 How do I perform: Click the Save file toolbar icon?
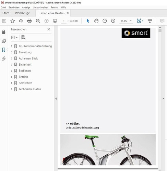click(x=4, y=21)
